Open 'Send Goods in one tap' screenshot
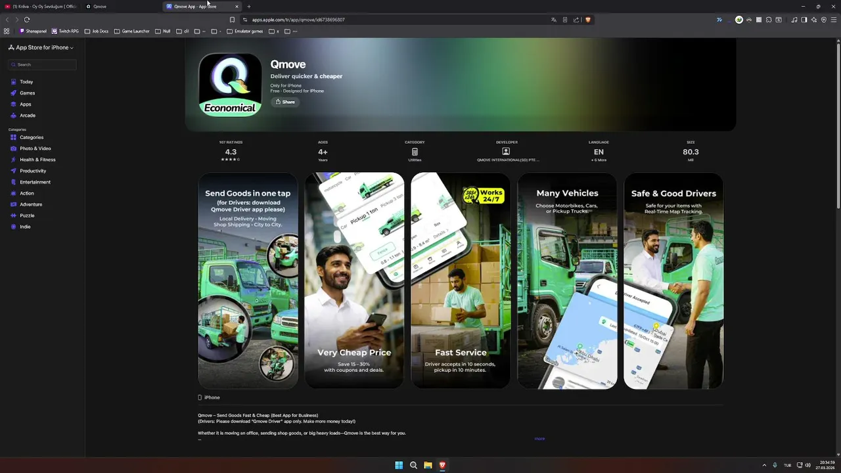841x473 pixels. [248, 281]
